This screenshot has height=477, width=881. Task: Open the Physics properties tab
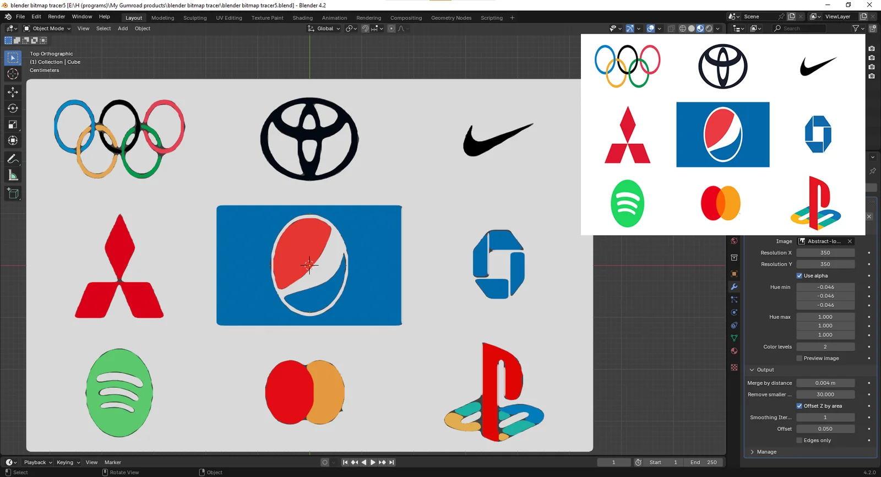click(734, 312)
